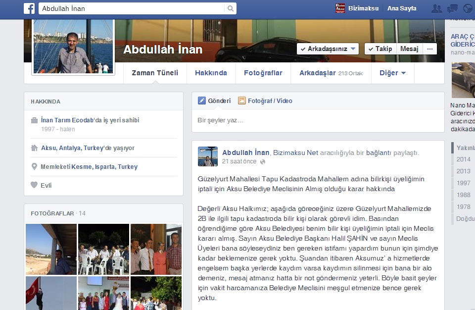
Task: Click the Abdullah İnan cover name
Action: point(163,50)
